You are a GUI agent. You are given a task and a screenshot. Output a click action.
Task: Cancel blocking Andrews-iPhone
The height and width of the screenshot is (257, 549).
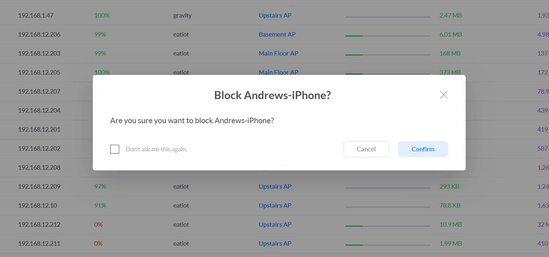(x=366, y=149)
